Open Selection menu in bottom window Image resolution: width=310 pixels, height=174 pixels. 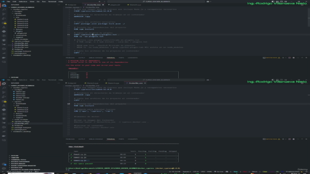(x=23, y=80)
